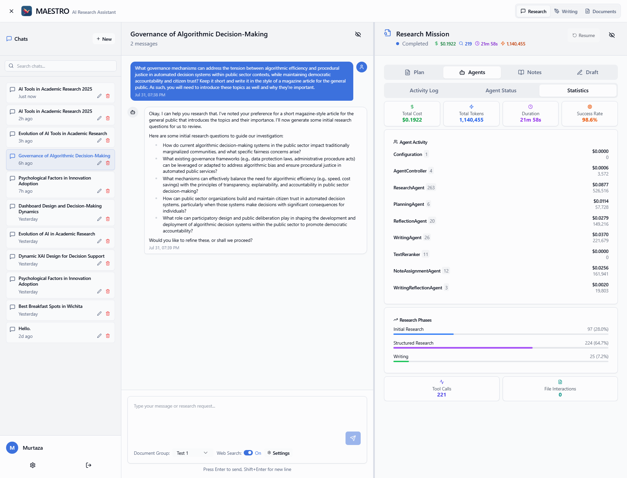Open chat Settings next to Web Search
Screen dimensions: 627x478
click(278, 453)
